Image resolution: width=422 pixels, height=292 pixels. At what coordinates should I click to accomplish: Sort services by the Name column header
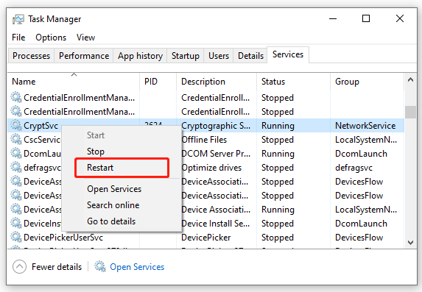74,82
